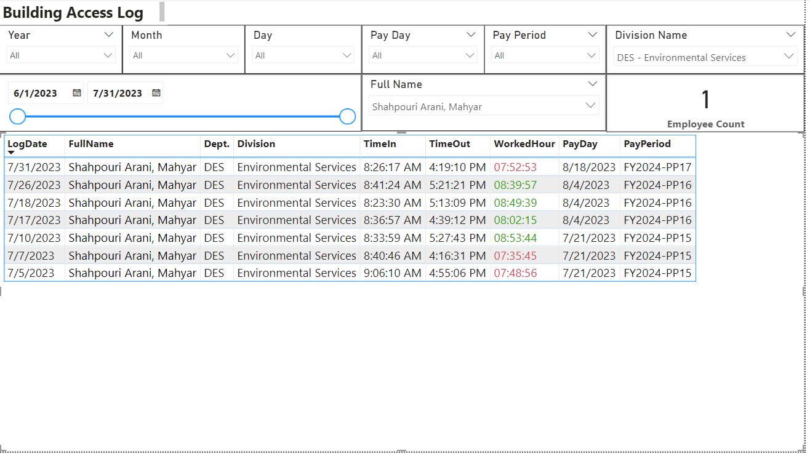This screenshot has width=810, height=456.
Task: Open the Pay Day 'All' dropdown
Action: click(x=423, y=55)
